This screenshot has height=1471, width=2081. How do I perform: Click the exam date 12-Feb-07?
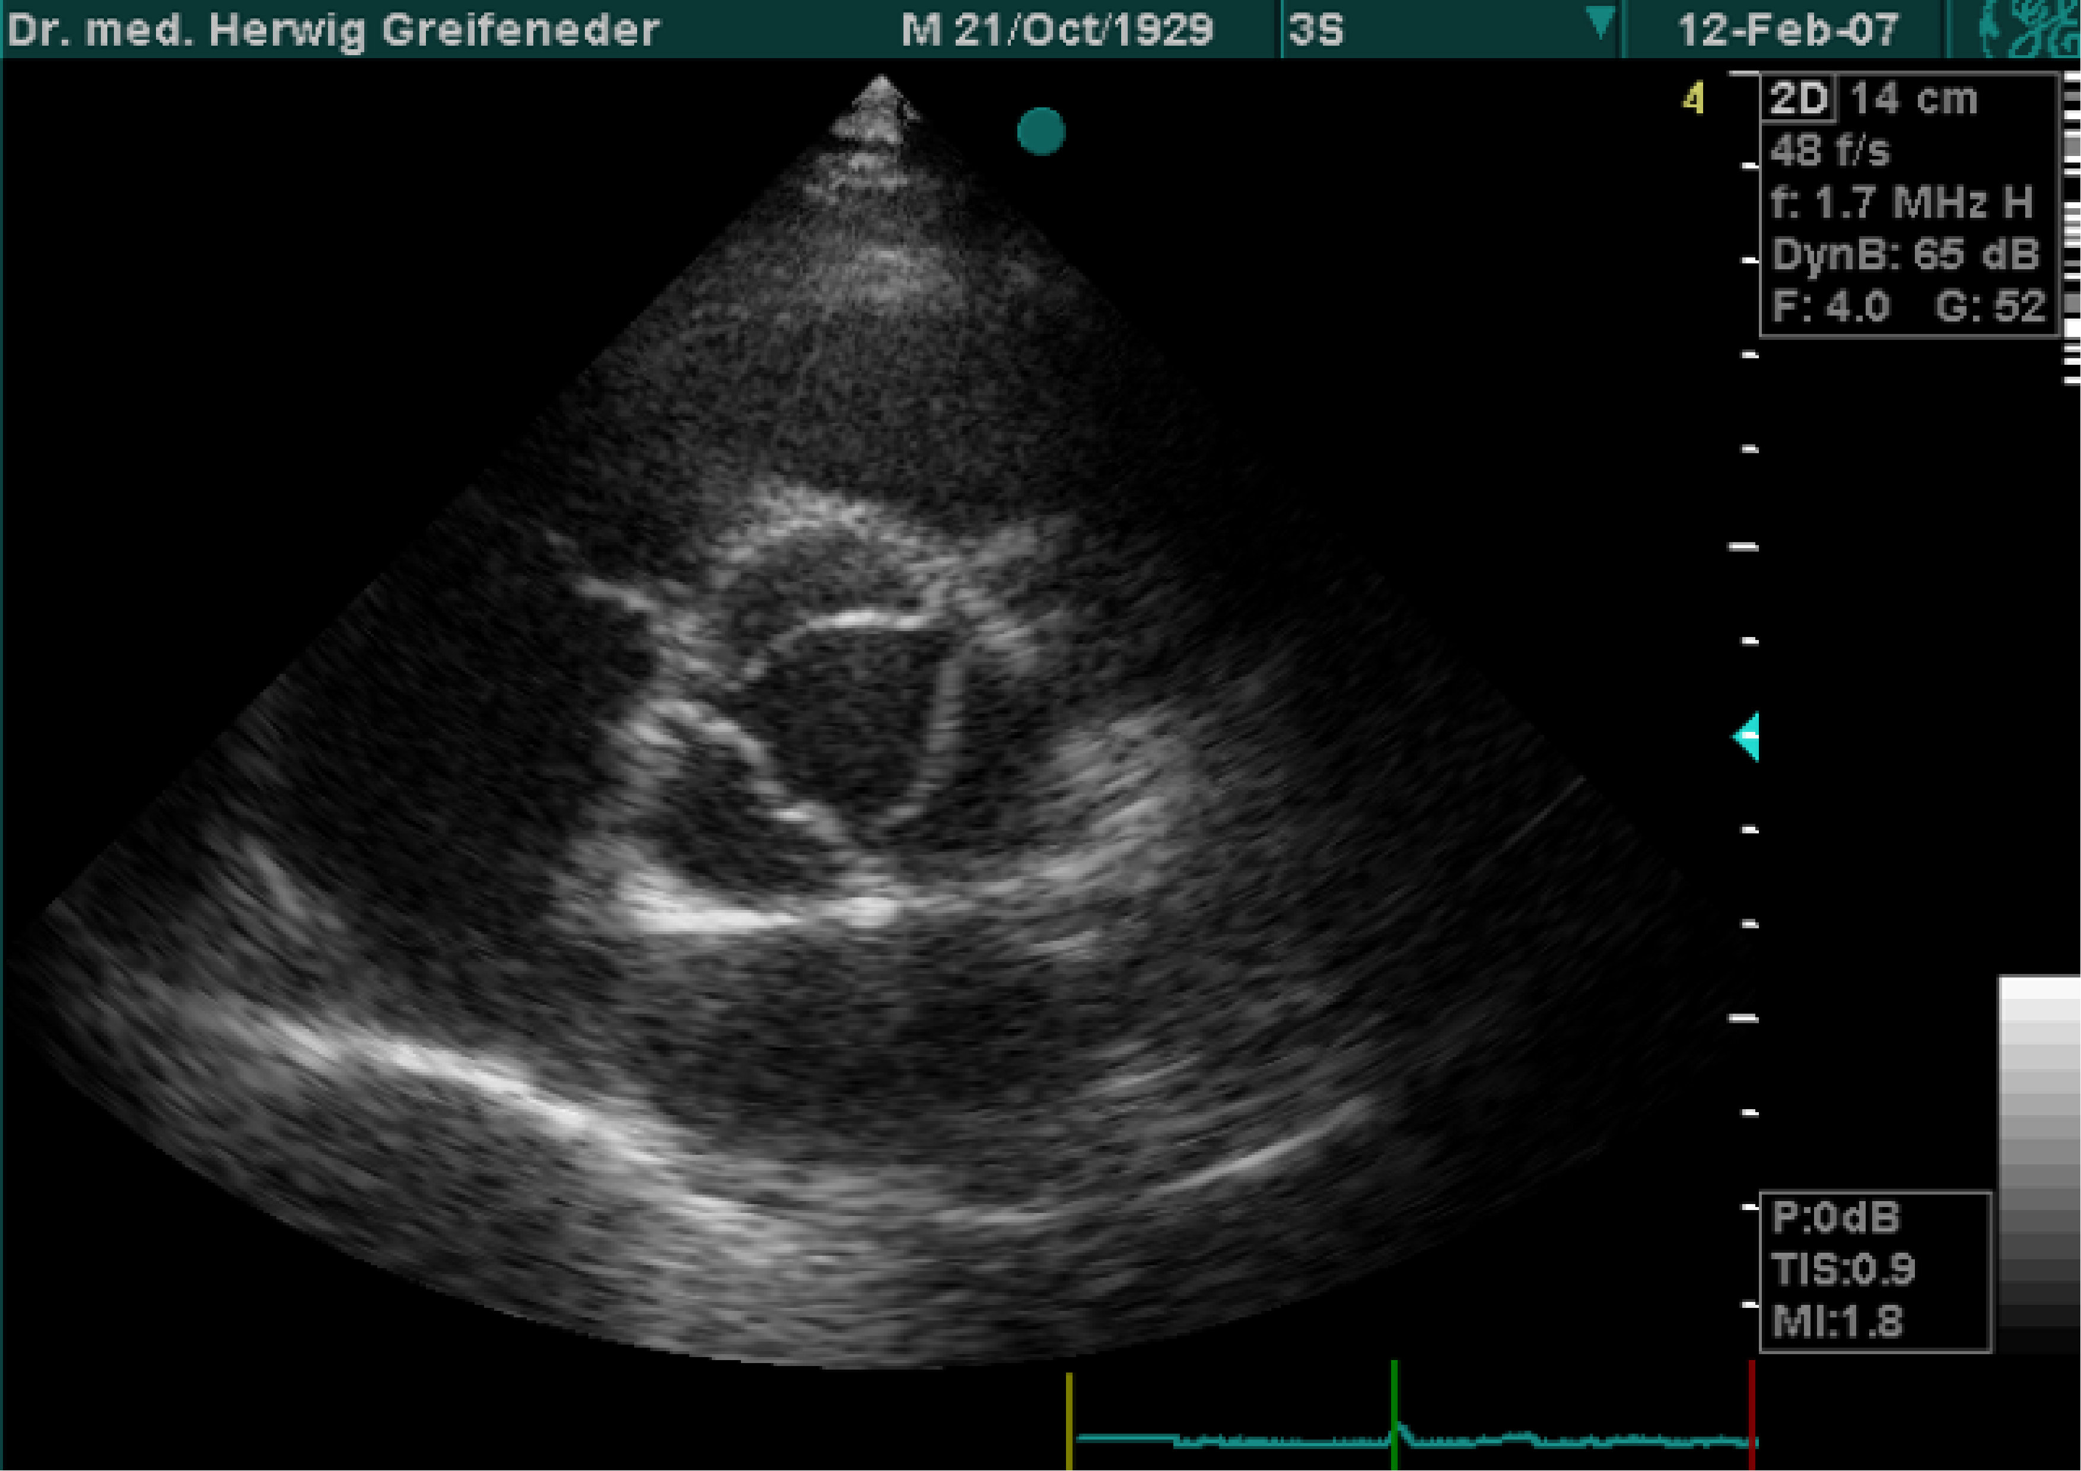point(1787,30)
